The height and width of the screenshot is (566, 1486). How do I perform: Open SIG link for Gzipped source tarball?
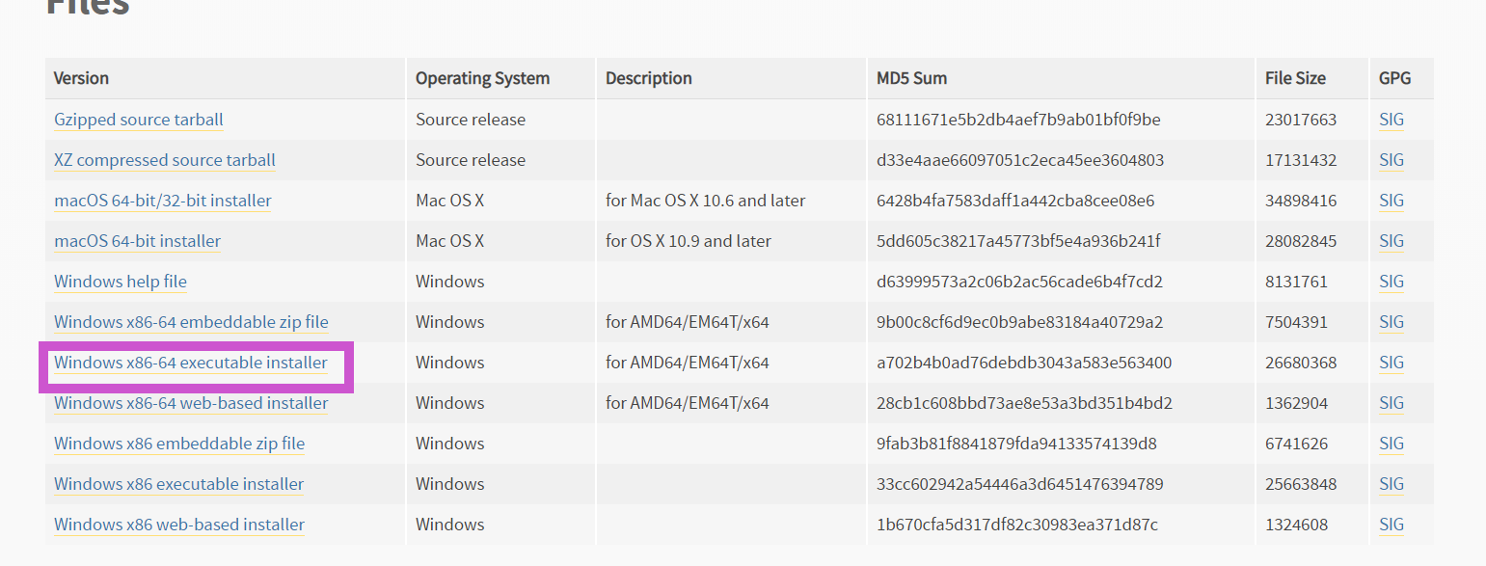[1391, 120]
